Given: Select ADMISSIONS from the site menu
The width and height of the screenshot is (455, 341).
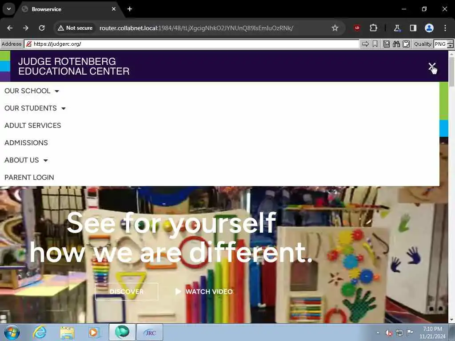Looking at the screenshot, I should (26, 143).
